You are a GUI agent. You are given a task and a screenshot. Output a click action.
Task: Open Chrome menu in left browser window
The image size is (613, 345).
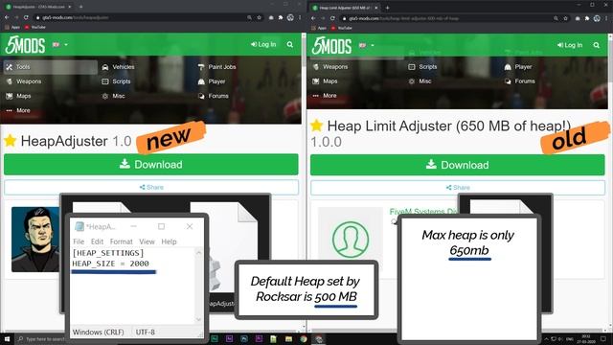pyautogui.click(x=300, y=17)
